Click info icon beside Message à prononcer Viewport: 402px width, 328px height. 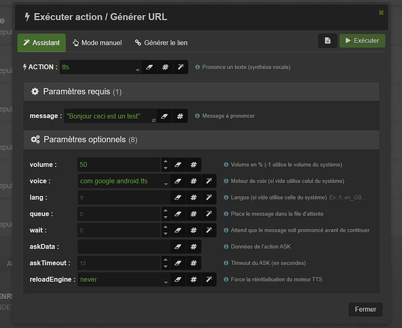(x=197, y=116)
